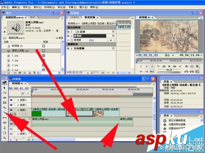Click the 时间线 01 label color swatch
205x153 pixels.
(43, 46)
